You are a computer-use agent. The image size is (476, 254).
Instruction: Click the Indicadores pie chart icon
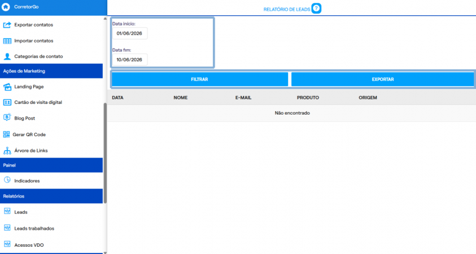click(x=7, y=180)
